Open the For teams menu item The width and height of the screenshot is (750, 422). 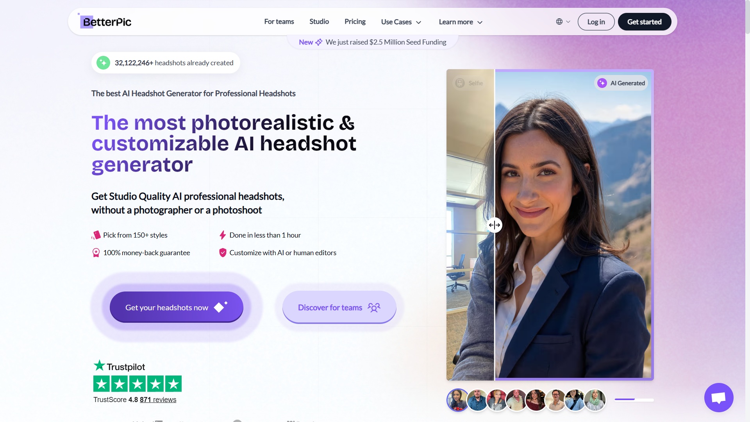click(279, 22)
